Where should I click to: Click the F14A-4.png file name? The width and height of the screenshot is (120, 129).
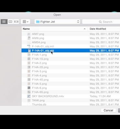point(39,75)
